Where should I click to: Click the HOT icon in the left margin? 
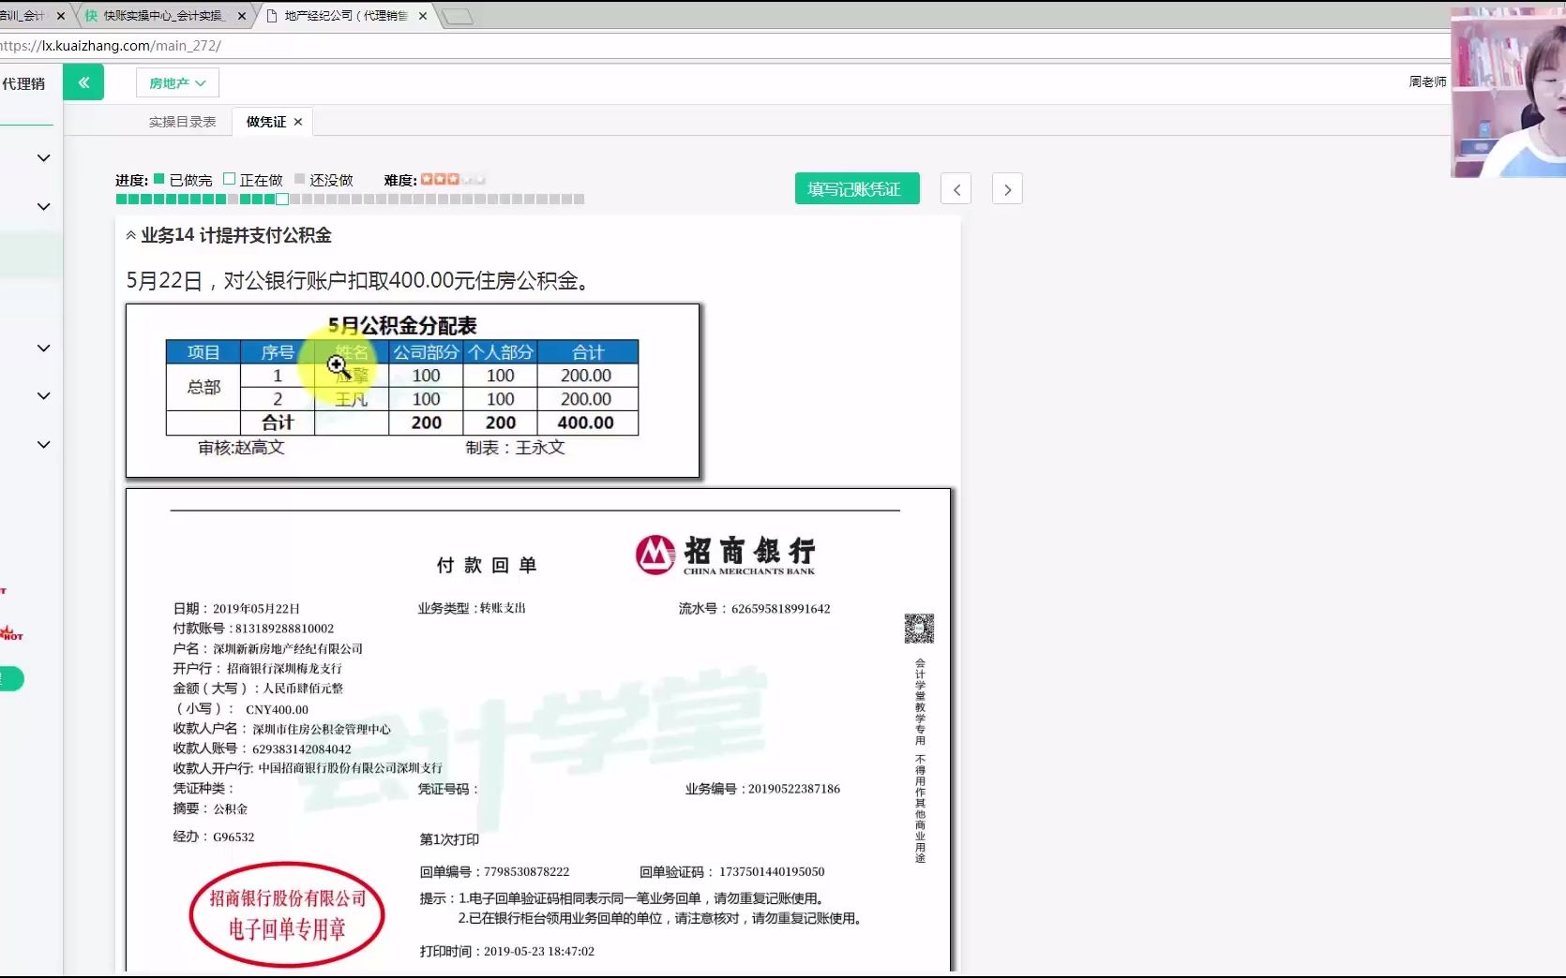tap(11, 634)
